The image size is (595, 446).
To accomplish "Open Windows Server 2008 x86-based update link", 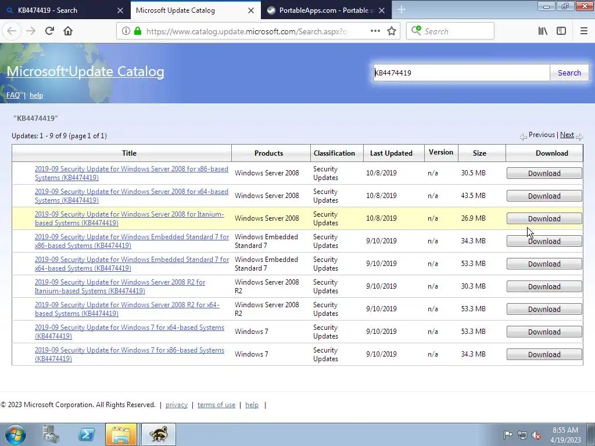I will (x=131, y=173).
